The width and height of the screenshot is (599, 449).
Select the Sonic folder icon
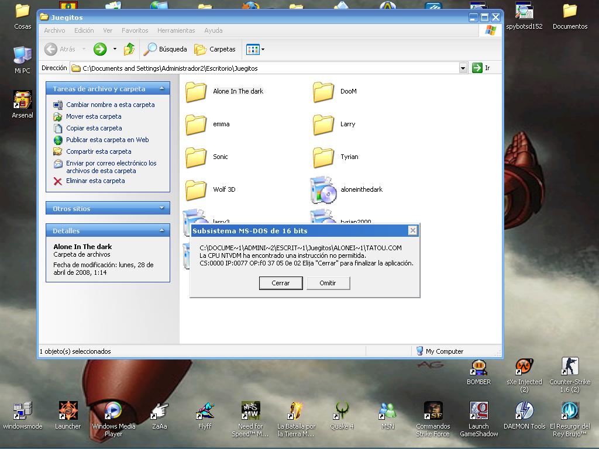tap(196, 157)
